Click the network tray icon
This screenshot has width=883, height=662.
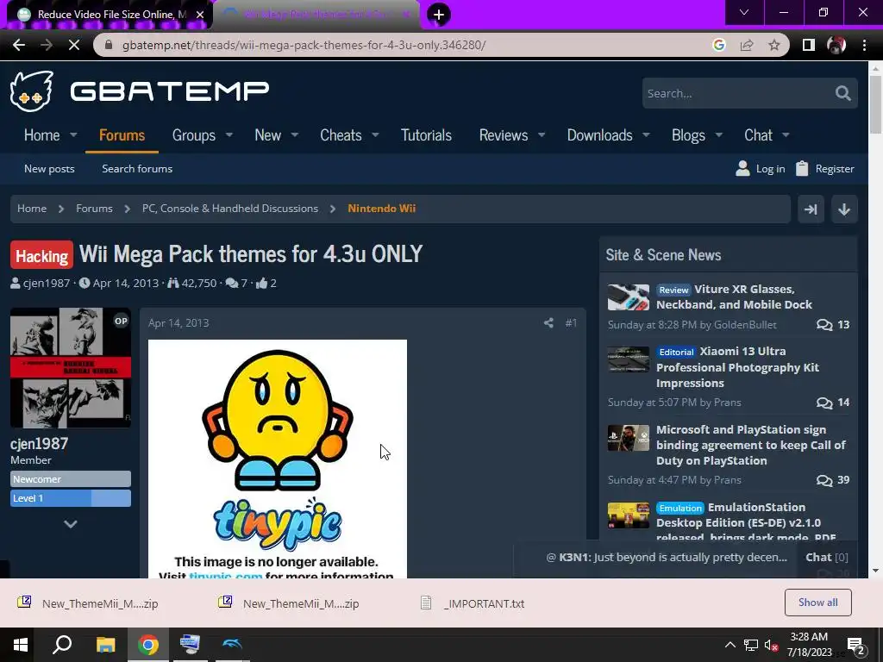751,645
